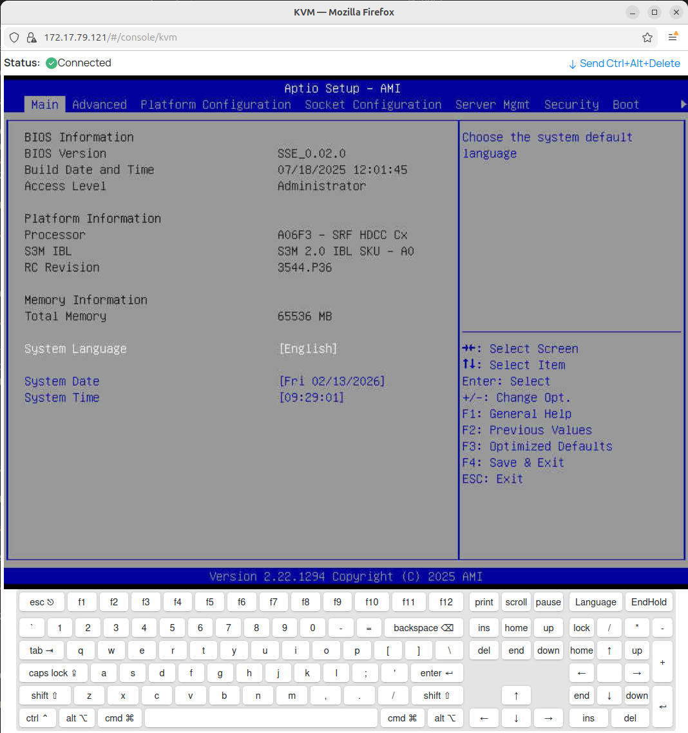
Task: Select the System Date field
Action: 332,382
